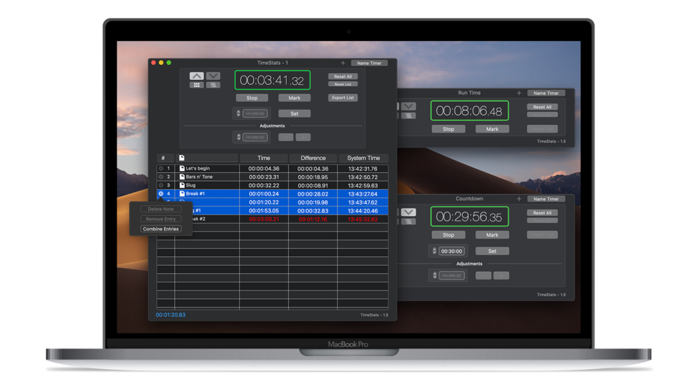Image resolution: width=699 pixels, height=380 pixels.
Task: Click the note icon beside Bars n' Tone
Action: pyautogui.click(x=182, y=177)
